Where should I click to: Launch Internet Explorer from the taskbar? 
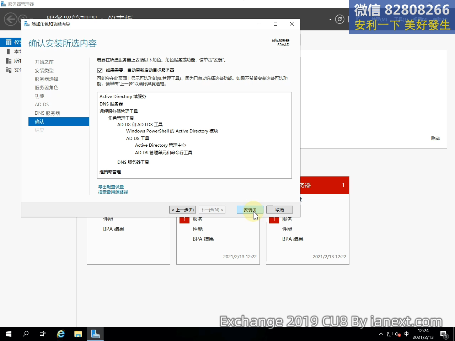pyautogui.click(x=61, y=334)
